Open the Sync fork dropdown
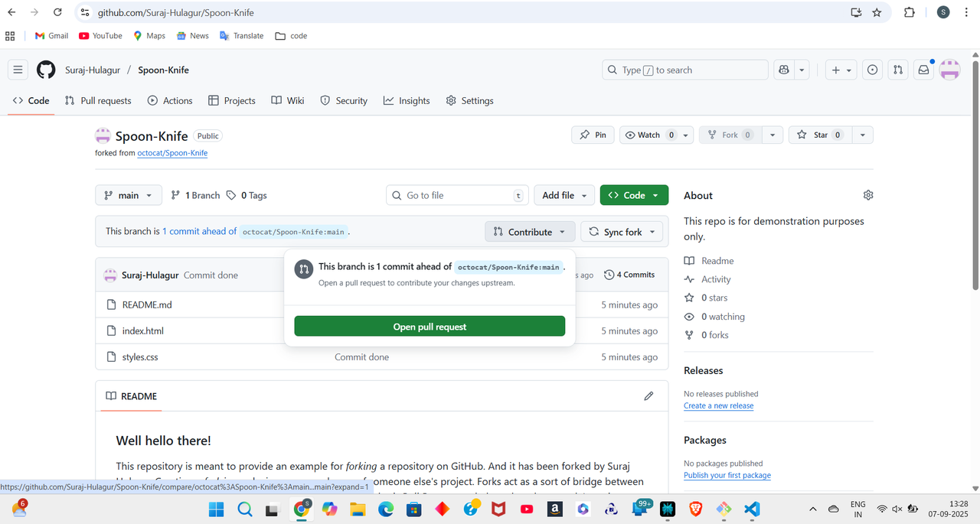 (622, 232)
